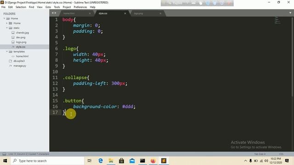
Task: Collapse the static folder arrow
Action: (x=7, y=28)
